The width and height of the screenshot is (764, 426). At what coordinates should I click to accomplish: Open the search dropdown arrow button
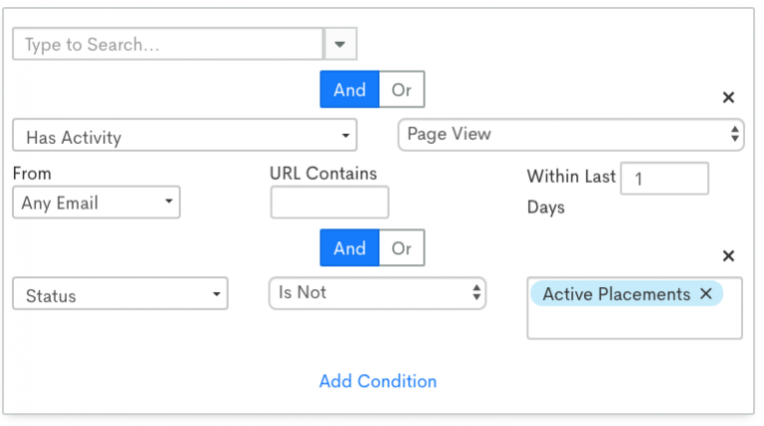[x=340, y=44]
